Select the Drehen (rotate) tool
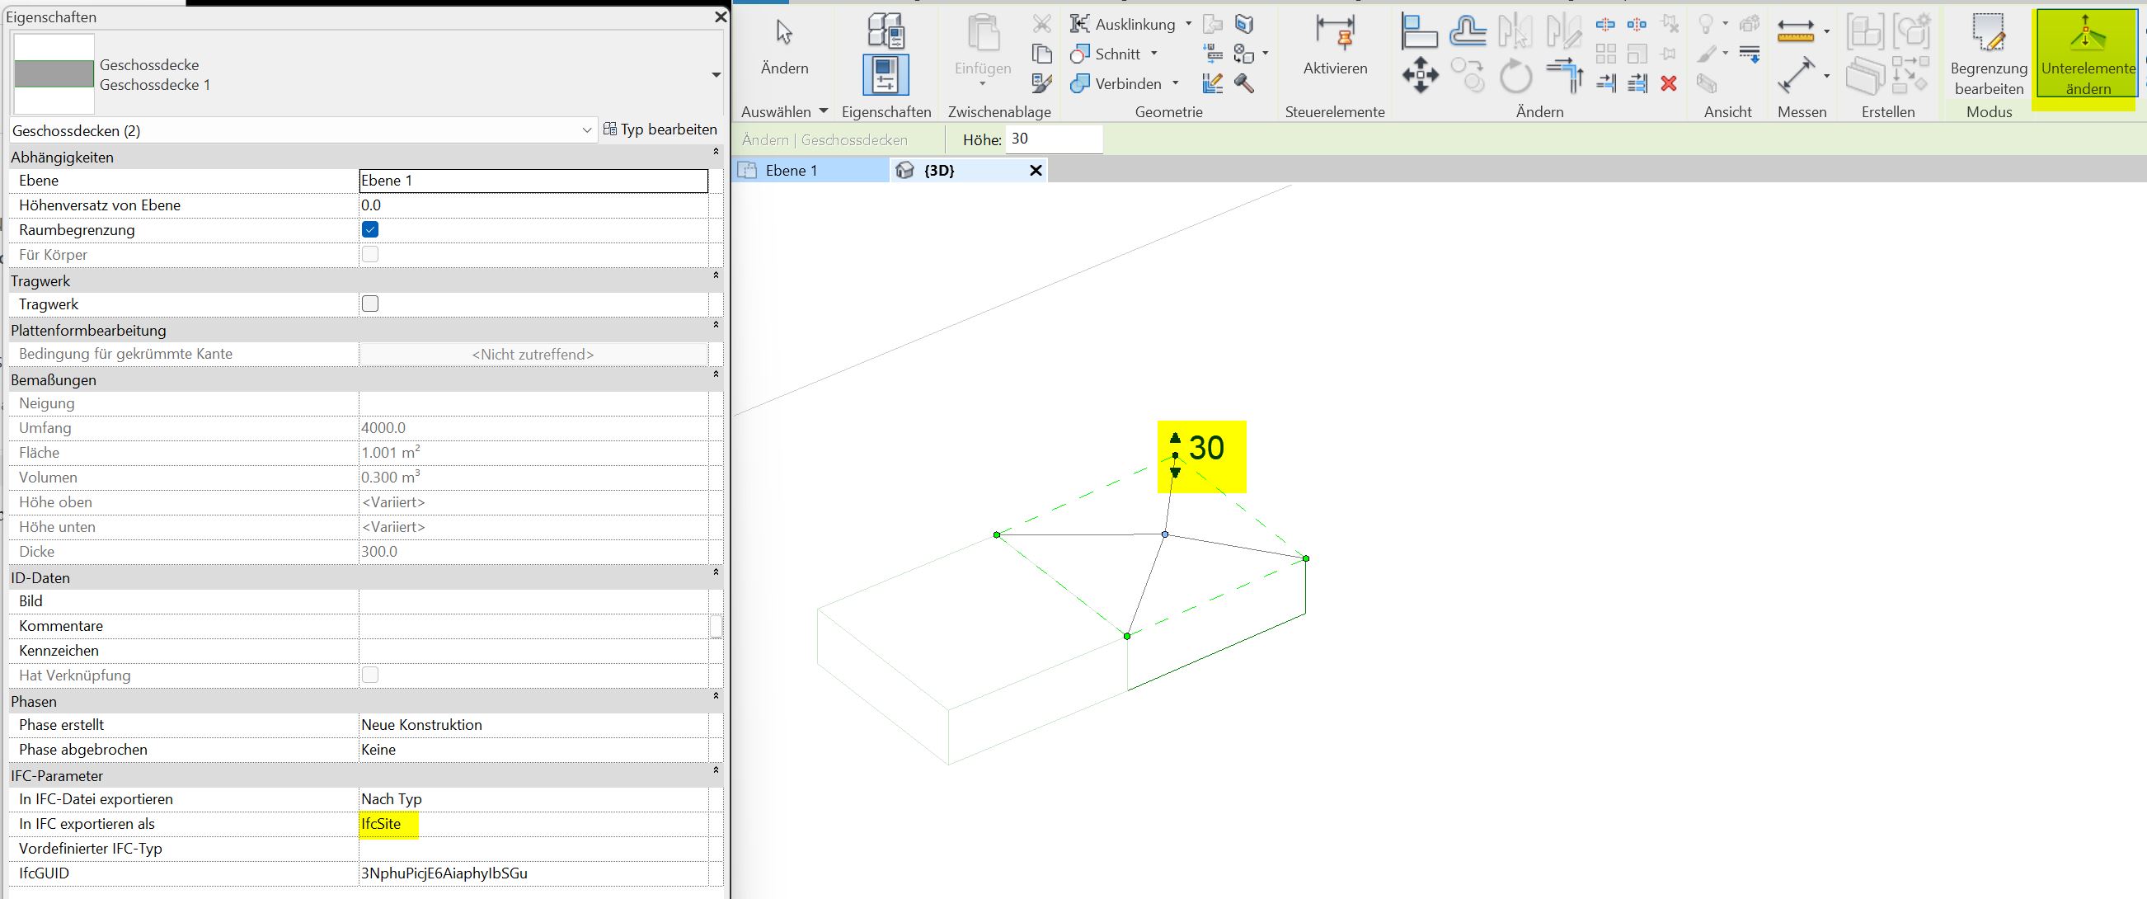2147x899 pixels. [1515, 75]
